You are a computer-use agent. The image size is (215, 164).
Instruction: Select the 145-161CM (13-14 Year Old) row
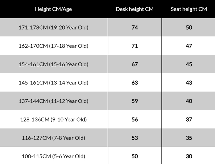pyautogui.click(x=108, y=82)
